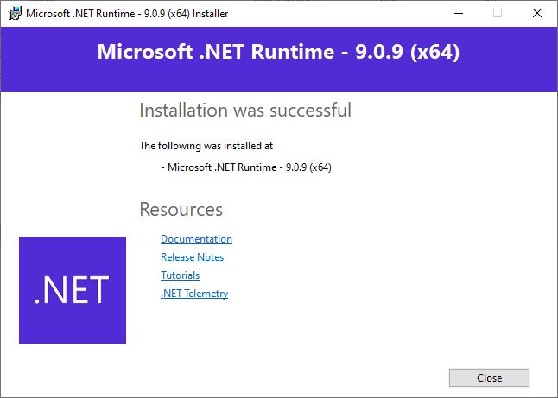Open the .NET Telemetry link
Screen dimensions: 558x398
pyautogui.click(x=194, y=294)
